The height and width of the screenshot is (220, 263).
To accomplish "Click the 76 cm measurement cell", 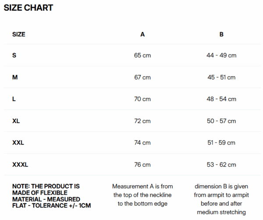I will 142,165.
